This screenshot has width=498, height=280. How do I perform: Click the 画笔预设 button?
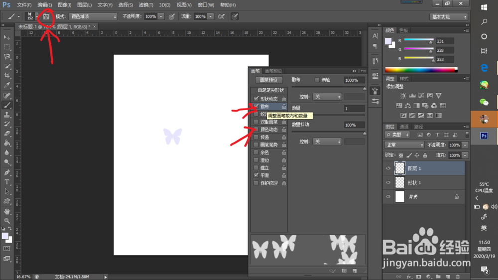click(x=269, y=80)
